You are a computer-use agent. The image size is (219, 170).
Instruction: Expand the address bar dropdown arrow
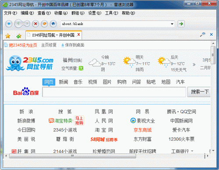(172, 24)
